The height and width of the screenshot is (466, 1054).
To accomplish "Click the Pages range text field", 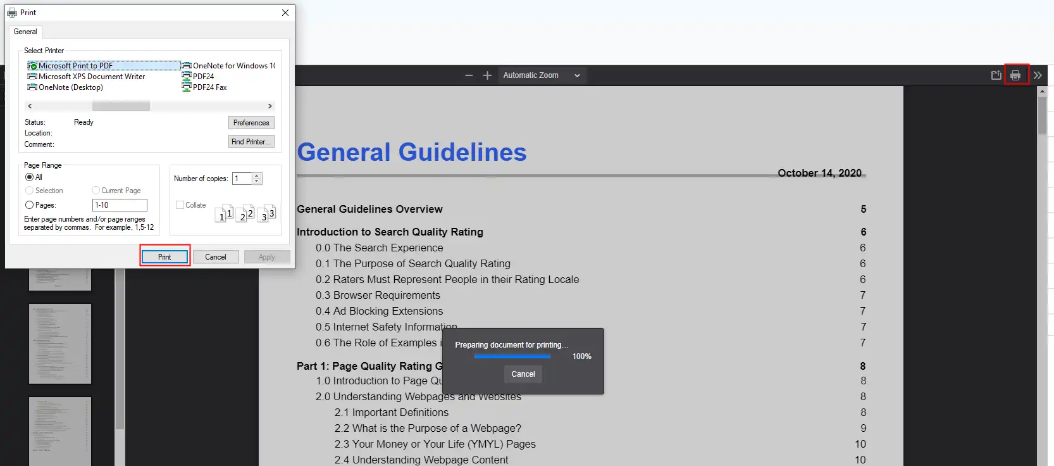I will (120, 205).
